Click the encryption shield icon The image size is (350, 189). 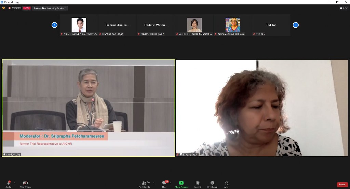coord(4,8)
